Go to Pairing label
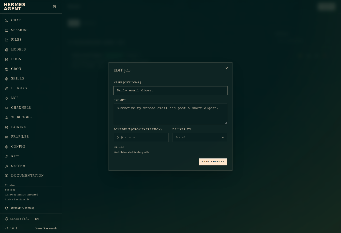 point(19,127)
